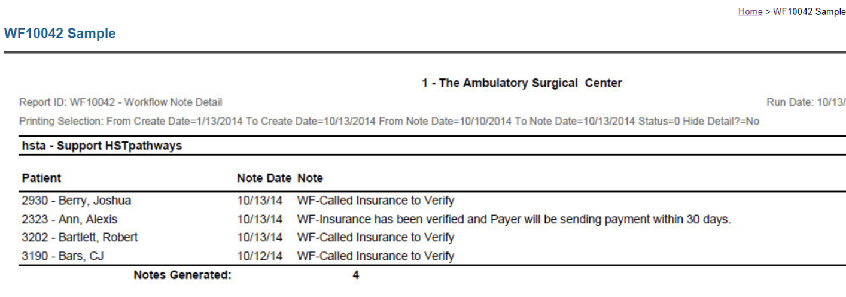Click The Ambulatory Surgical Center title
The width and height of the screenshot is (846, 297).
coord(522,83)
